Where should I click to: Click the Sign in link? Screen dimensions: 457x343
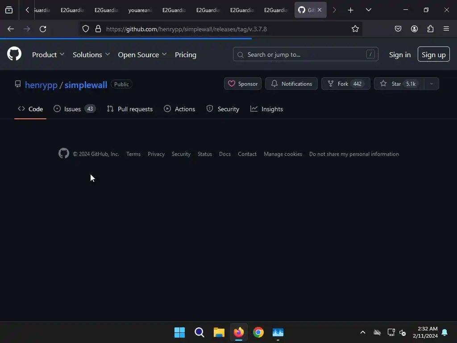(x=399, y=54)
